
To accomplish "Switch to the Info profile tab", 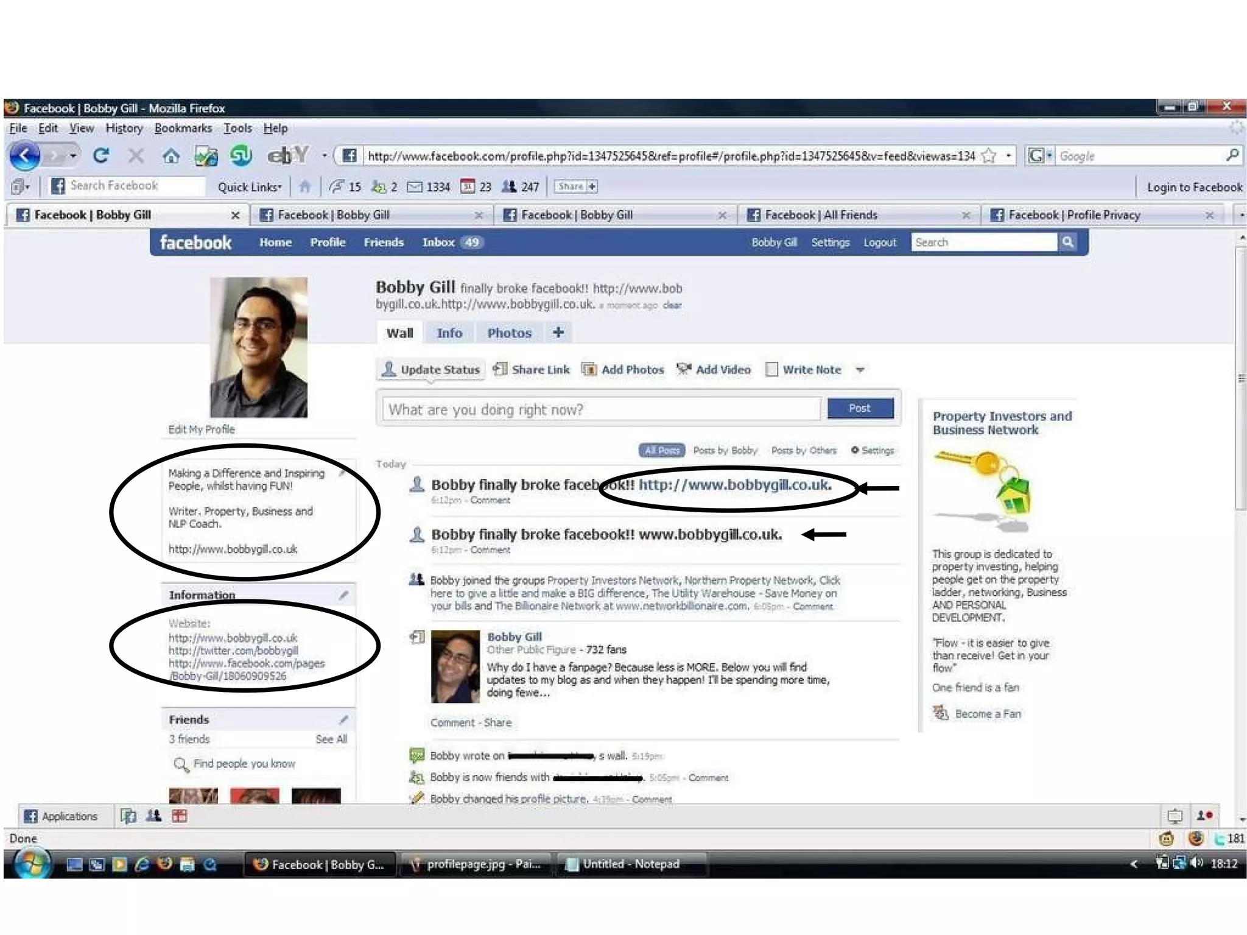I will [449, 333].
